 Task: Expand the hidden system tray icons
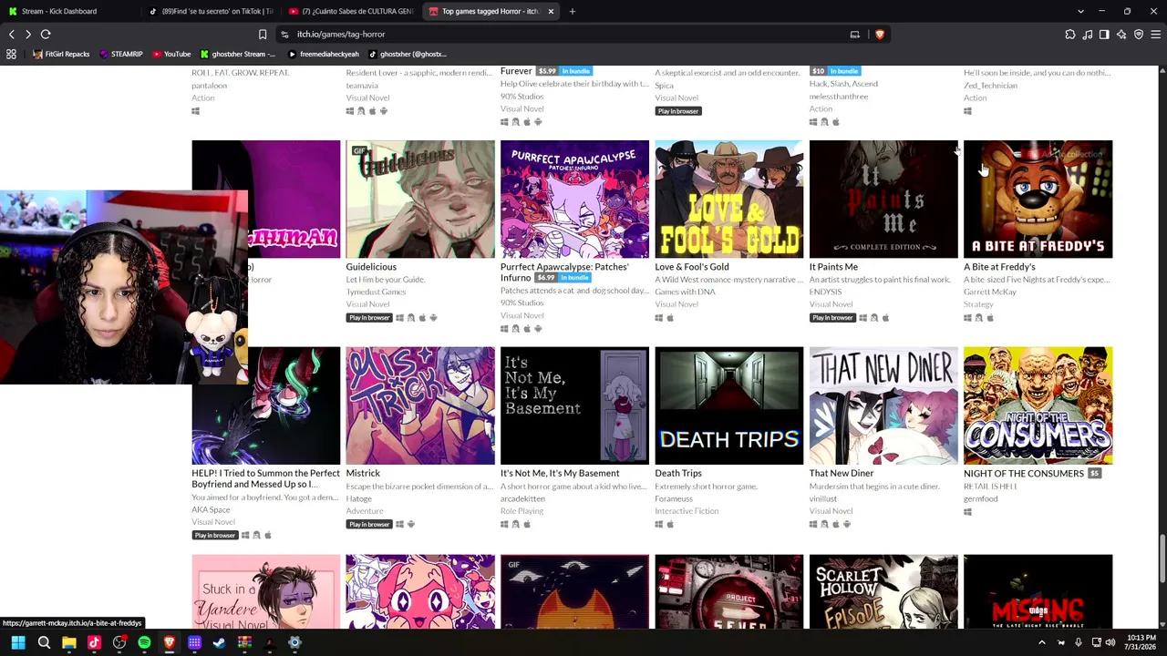pyautogui.click(x=1042, y=643)
